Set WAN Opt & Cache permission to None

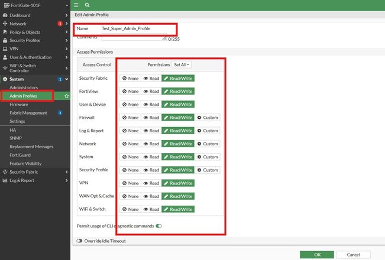click(130, 196)
